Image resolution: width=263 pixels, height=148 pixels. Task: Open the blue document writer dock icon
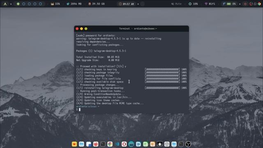point(138,144)
